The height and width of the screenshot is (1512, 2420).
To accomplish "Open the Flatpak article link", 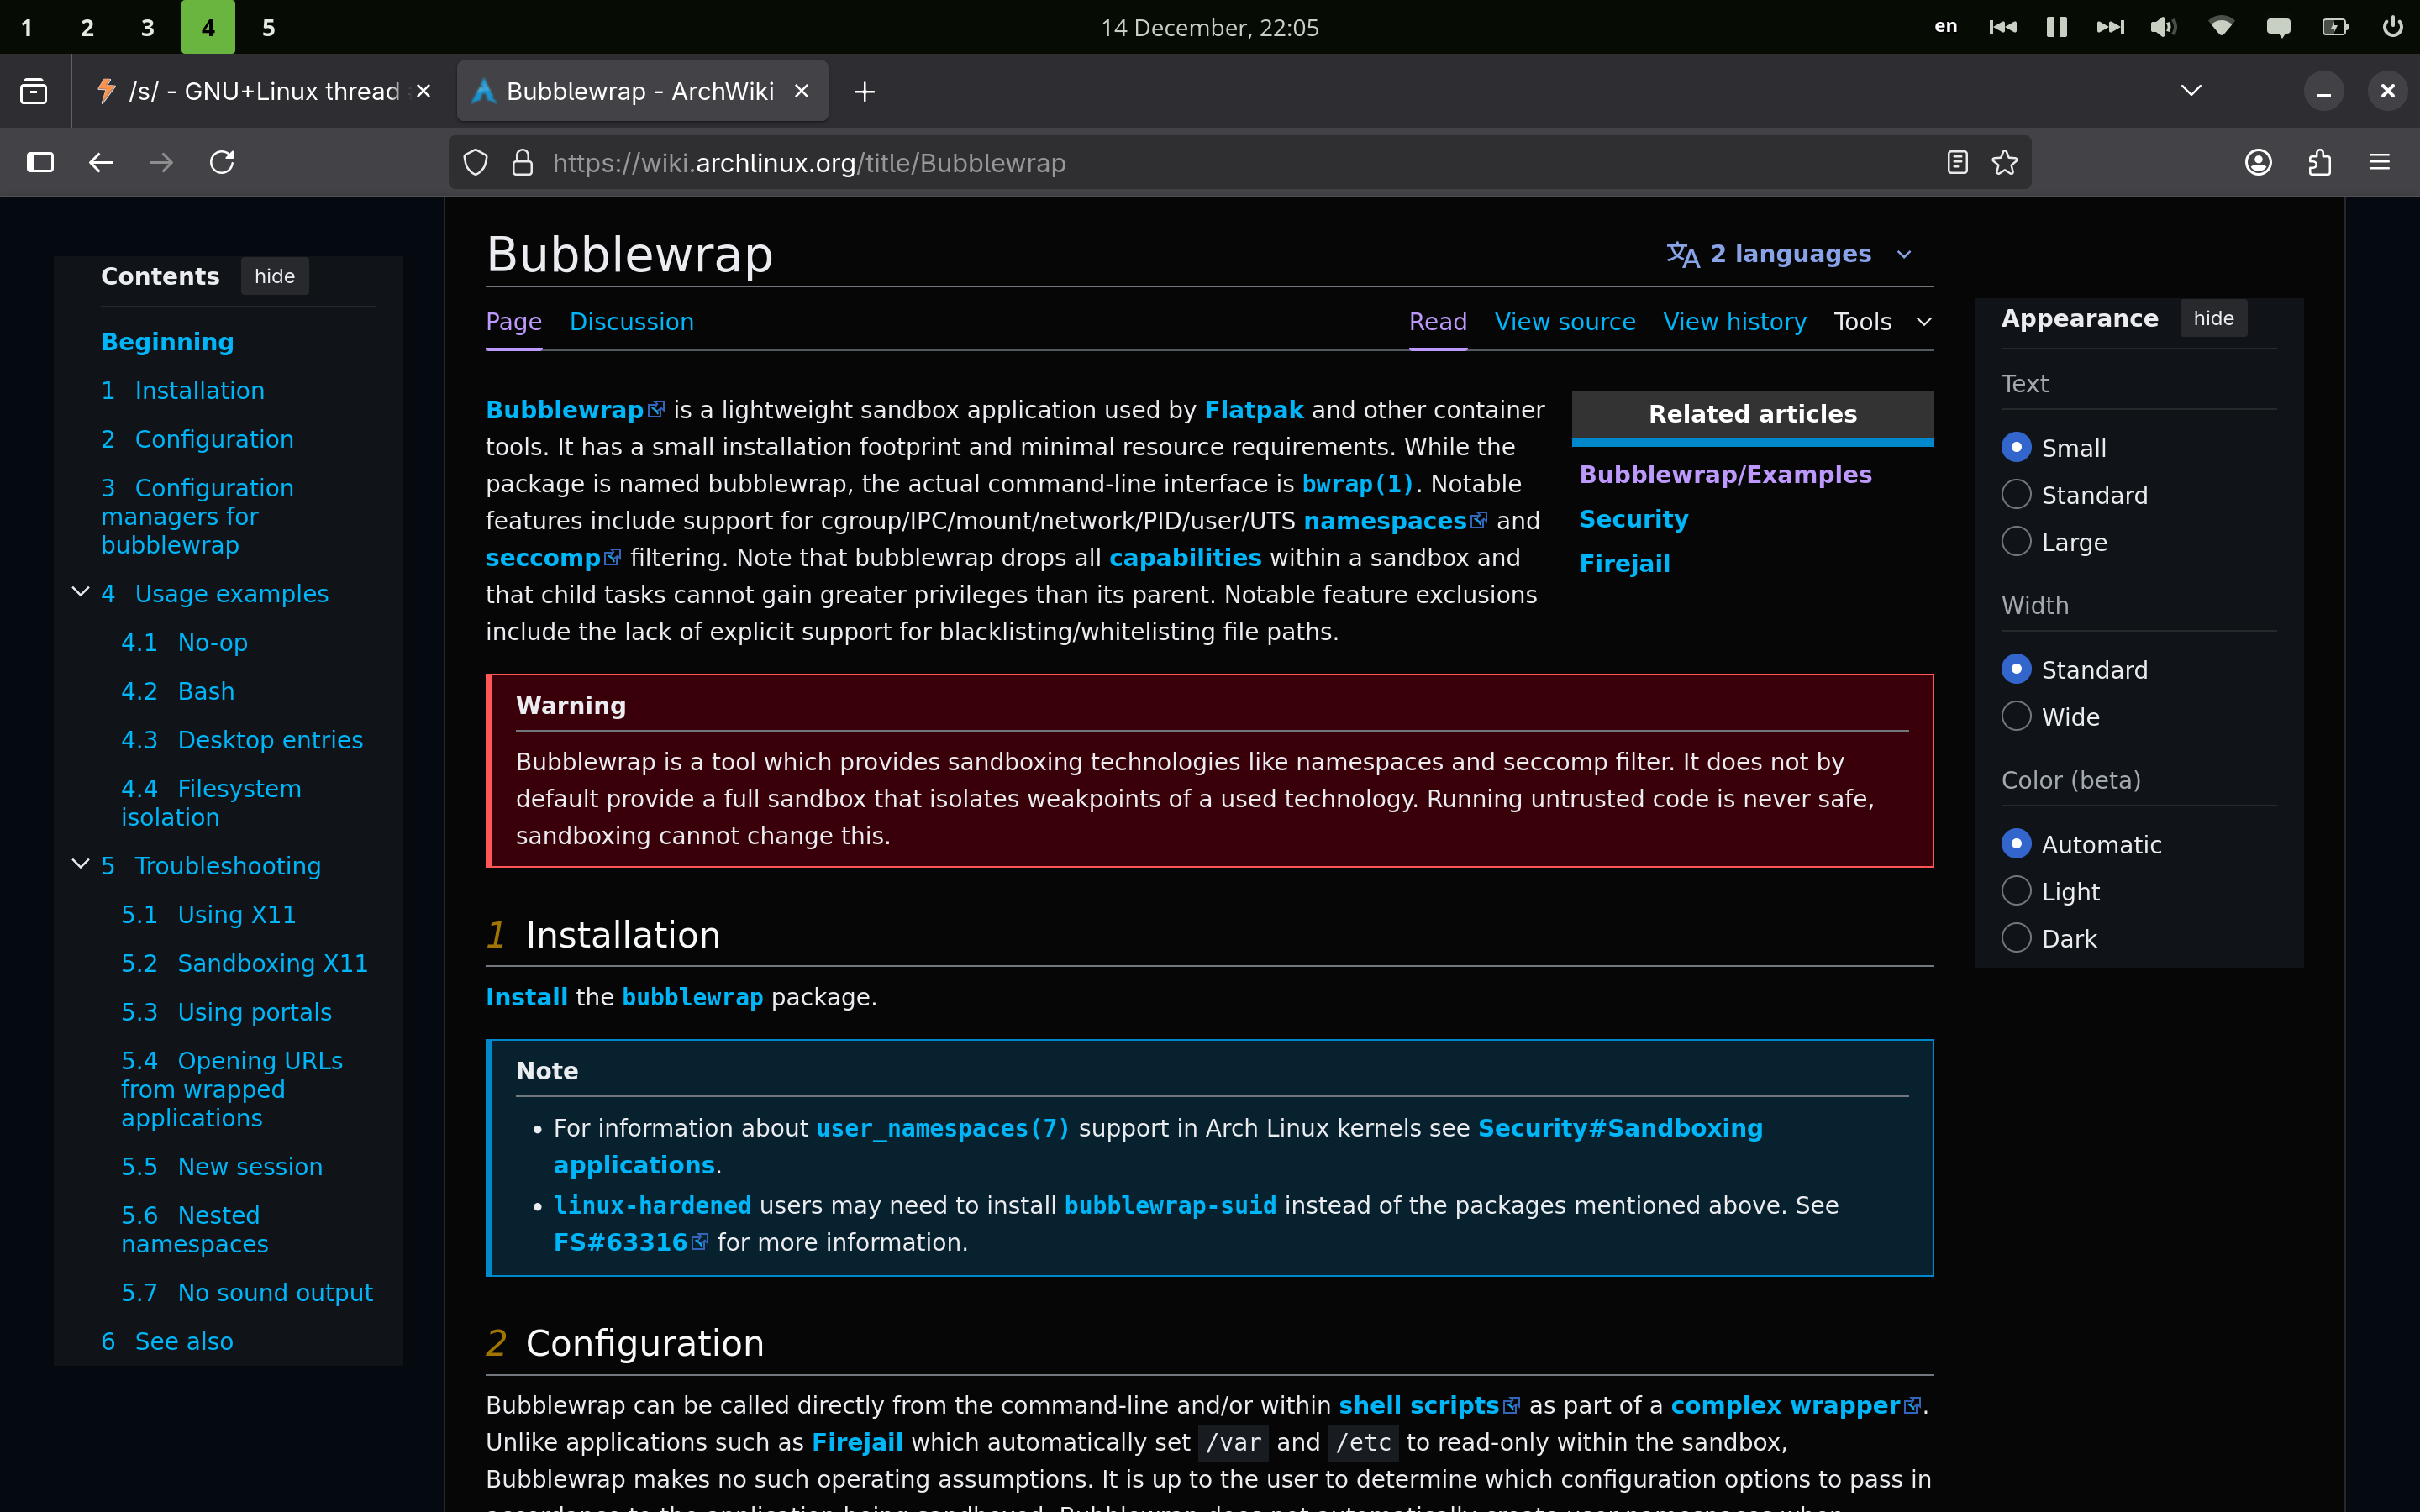I will pyautogui.click(x=1253, y=410).
